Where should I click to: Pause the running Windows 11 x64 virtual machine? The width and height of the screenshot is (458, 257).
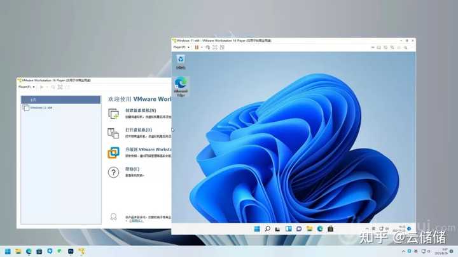tap(197, 47)
